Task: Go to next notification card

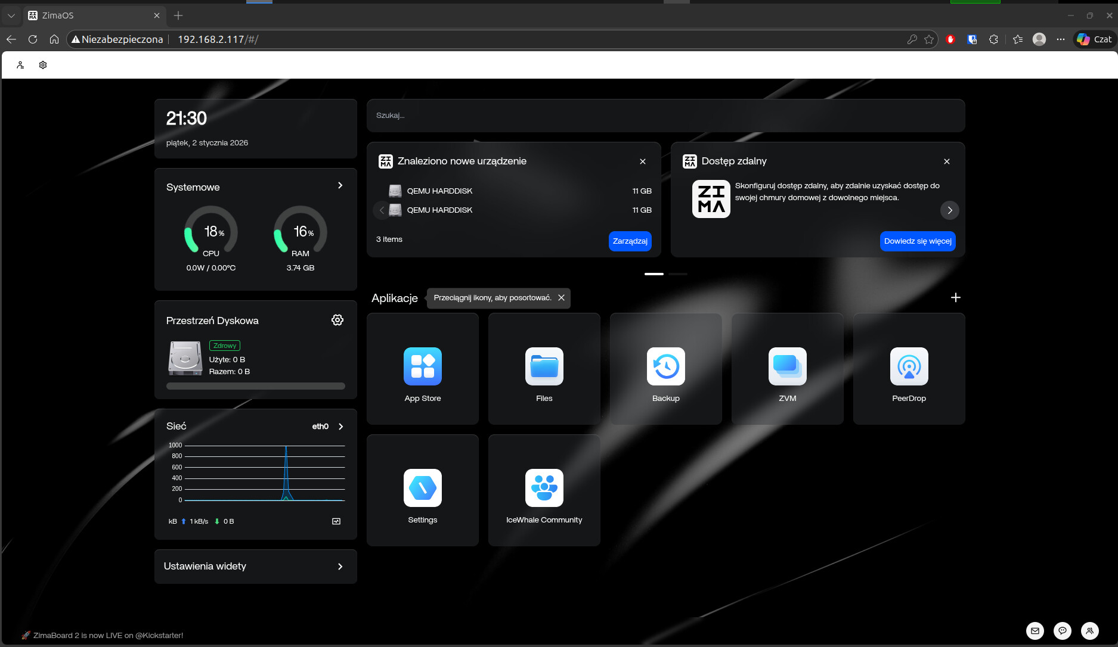Action: [x=949, y=210]
